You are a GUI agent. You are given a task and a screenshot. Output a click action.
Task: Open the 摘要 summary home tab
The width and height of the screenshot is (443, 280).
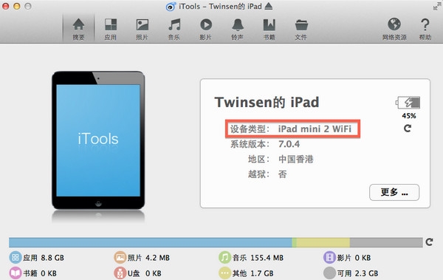point(78,29)
